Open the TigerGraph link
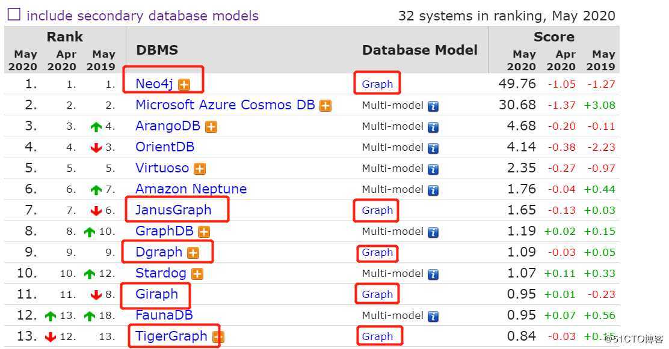The image size is (669, 349). coord(171,336)
